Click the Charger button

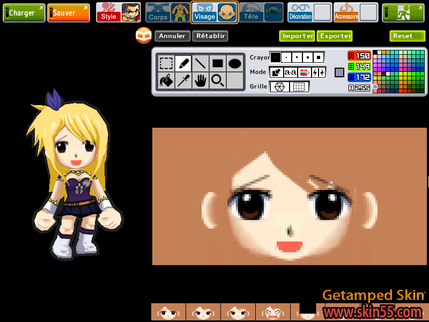24,13
